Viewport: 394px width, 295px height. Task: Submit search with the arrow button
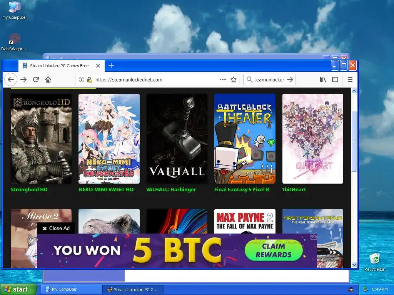(290, 80)
